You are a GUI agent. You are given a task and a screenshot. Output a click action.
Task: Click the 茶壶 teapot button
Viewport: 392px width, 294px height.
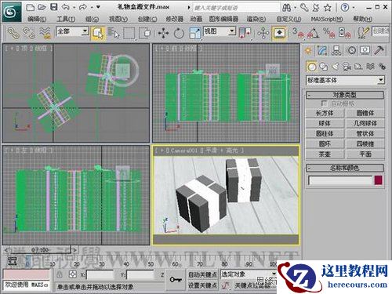pyautogui.click(x=325, y=154)
